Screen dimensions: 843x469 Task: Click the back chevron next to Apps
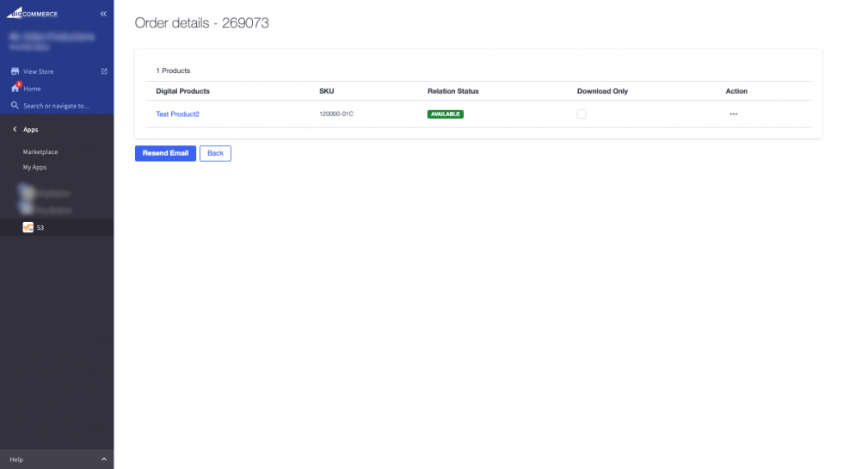[15, 129]
